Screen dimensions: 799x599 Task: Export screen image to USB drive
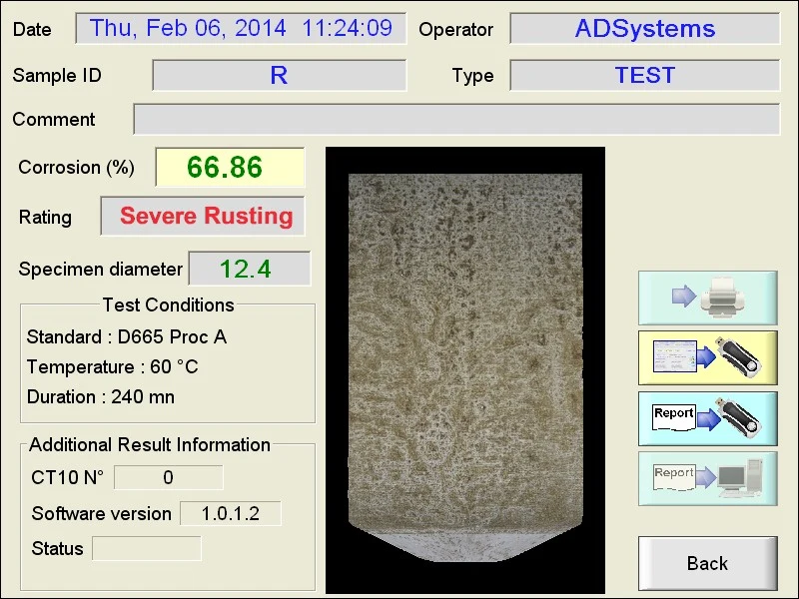tap(708, 358)
